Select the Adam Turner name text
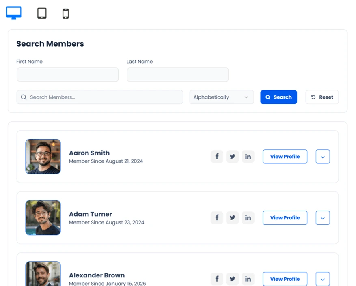This screenshot has height=286, width=356. pos(91,214)
